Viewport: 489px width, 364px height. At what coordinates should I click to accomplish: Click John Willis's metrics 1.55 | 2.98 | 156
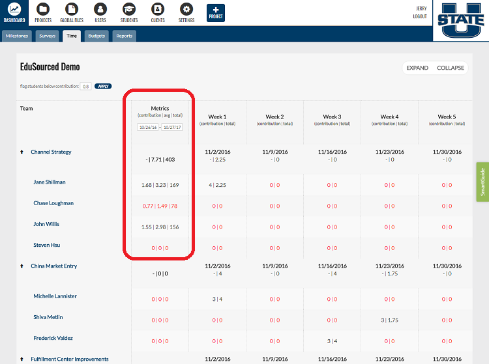click(160, 227)
